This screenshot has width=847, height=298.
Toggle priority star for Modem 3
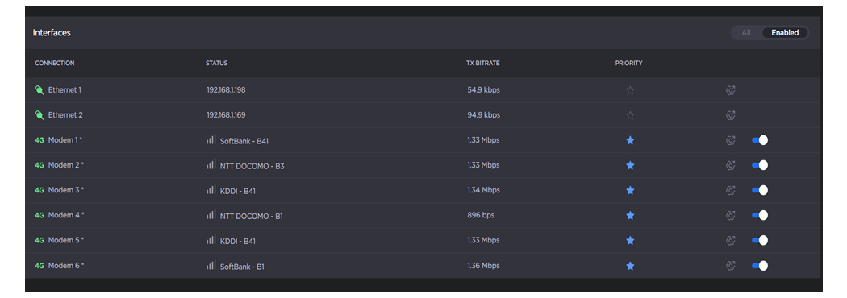tap(630, 190)
